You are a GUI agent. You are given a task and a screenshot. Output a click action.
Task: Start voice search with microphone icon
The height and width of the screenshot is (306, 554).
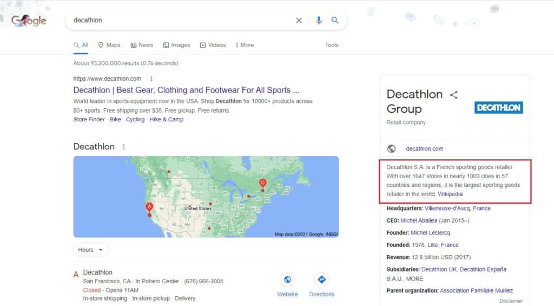tap(319, 21)
